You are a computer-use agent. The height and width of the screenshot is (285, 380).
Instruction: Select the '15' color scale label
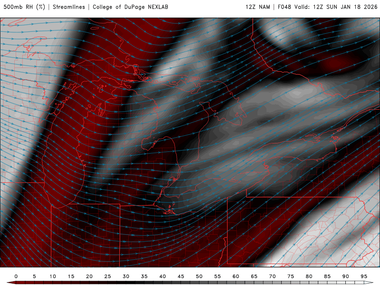71,276
